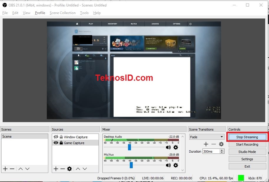
Task: Click OBS logo in title bar
Action: (x=5, y=5)
